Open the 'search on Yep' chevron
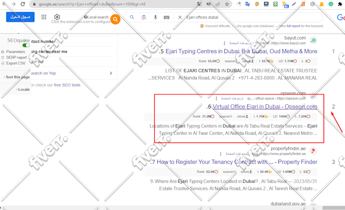Screen dimensions: 345x210 point(111,73)
